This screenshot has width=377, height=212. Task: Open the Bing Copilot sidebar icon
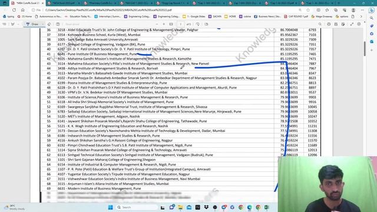[372, 10]
